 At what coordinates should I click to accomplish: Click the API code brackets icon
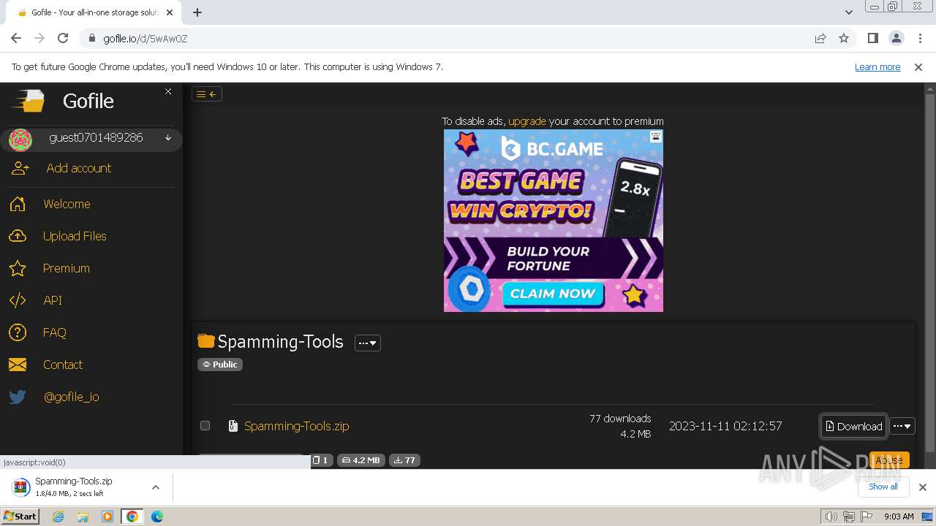18,300
